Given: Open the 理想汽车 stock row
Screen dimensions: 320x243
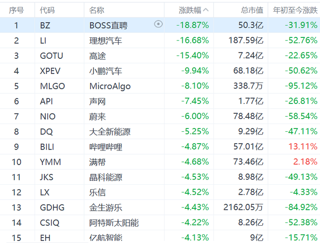Looking at the screenshot, I should point(106,41).
